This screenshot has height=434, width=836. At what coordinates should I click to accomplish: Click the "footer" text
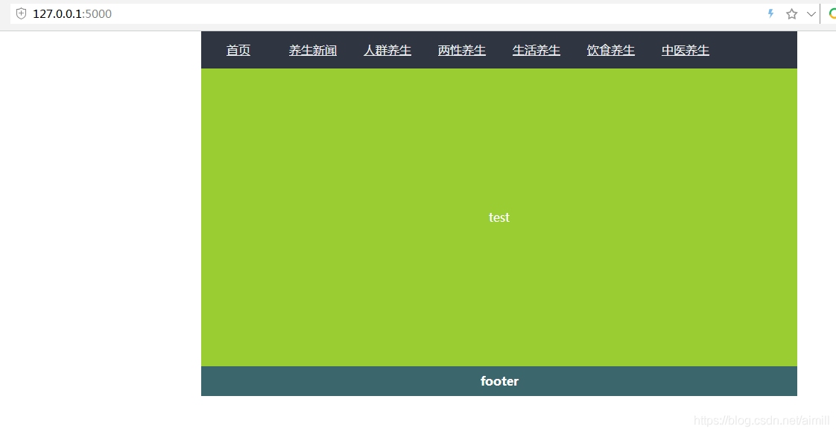coord(499,381)
